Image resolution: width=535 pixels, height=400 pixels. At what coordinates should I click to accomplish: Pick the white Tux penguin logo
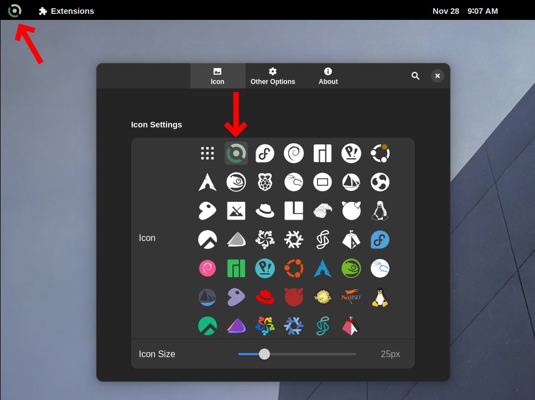click(x=380, y=211)
